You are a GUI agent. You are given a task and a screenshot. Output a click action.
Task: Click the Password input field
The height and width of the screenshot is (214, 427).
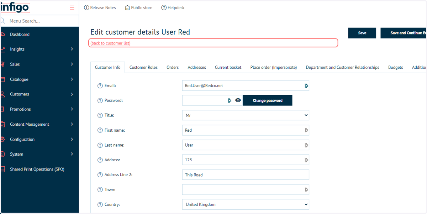click(212, 100)
